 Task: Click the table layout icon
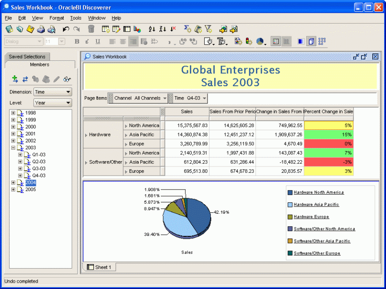(127, 29)
